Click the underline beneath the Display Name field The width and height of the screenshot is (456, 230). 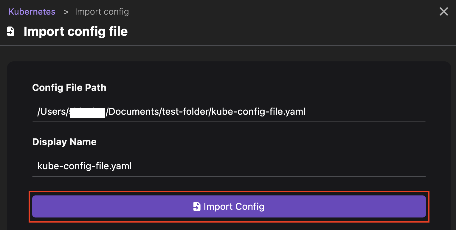pos(228,177)
